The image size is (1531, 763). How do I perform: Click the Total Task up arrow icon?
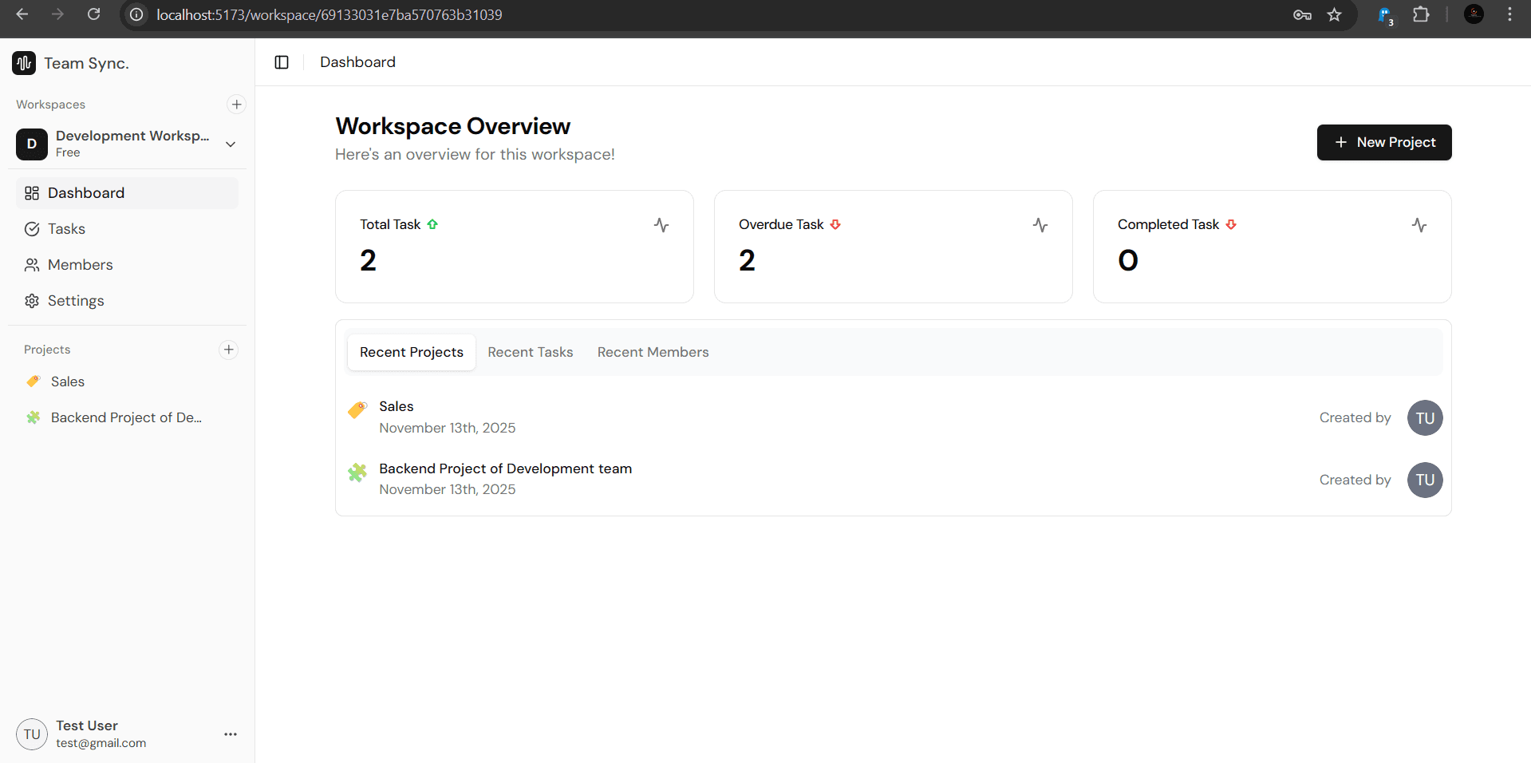coord(432,224)
